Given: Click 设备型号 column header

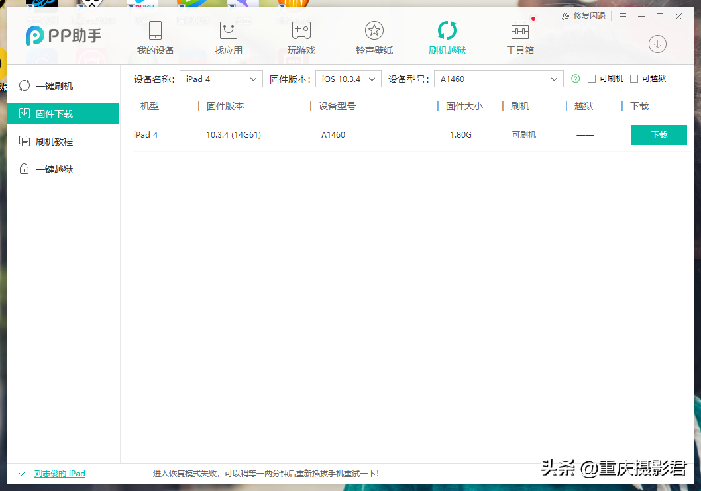Looking at the screenshot, I should point(337,107).
